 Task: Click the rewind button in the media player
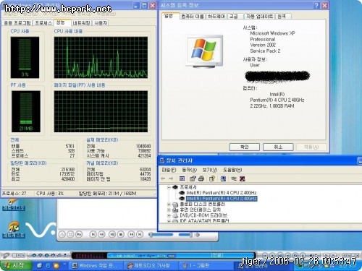coord(101,234)
